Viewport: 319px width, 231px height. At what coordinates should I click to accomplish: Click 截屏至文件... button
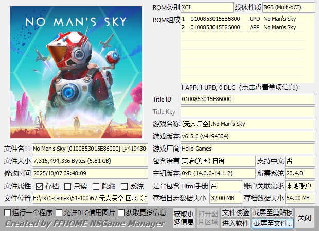coord(273,223)
